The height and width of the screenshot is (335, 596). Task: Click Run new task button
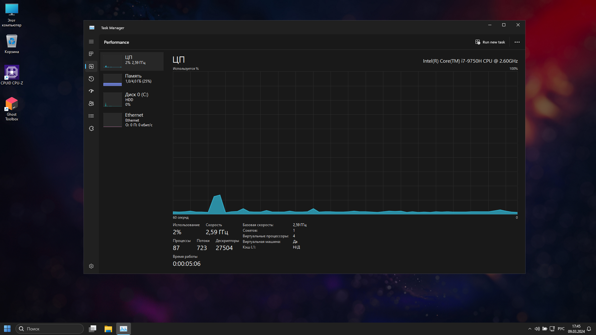tap(490, 42)
